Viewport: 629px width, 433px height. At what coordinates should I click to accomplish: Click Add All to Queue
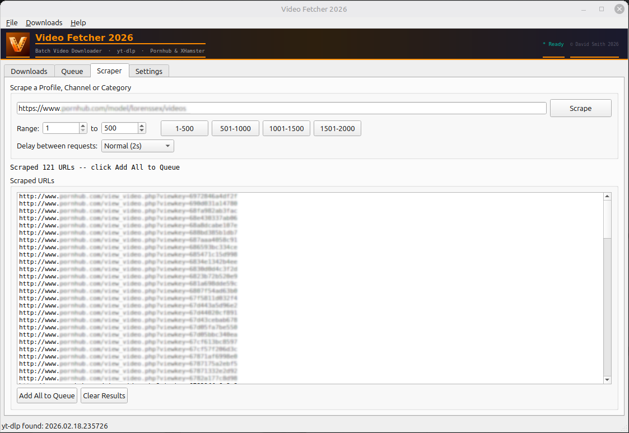47,395
